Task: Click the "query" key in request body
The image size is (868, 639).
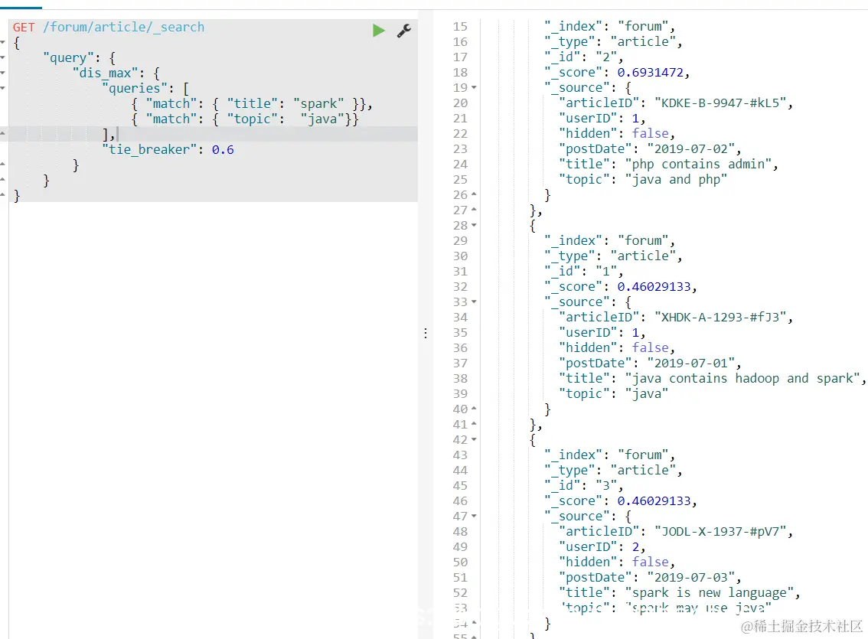Action: pyautogui.click(x=69, y=58)
